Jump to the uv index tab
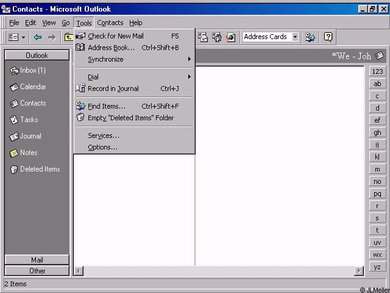Viewport: 390px width, 293px height. click(x=377, y=242)
